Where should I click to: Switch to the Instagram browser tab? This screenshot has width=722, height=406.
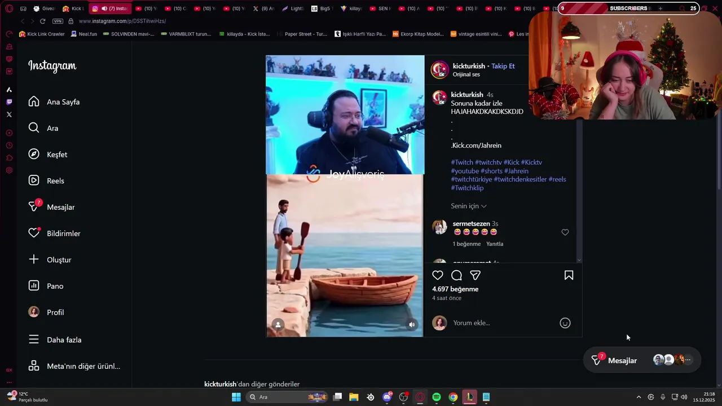point(109,8)
